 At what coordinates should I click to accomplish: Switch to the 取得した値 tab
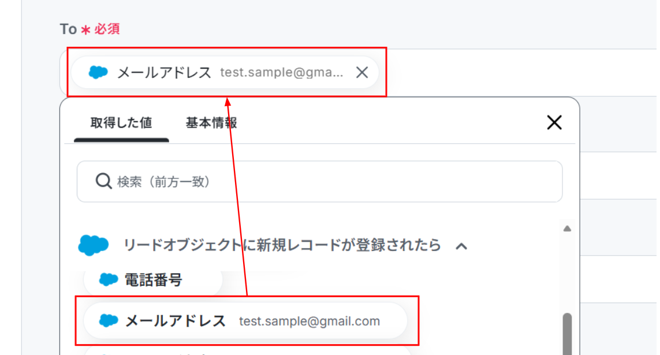pyautogui.click(x=121, y=123)
